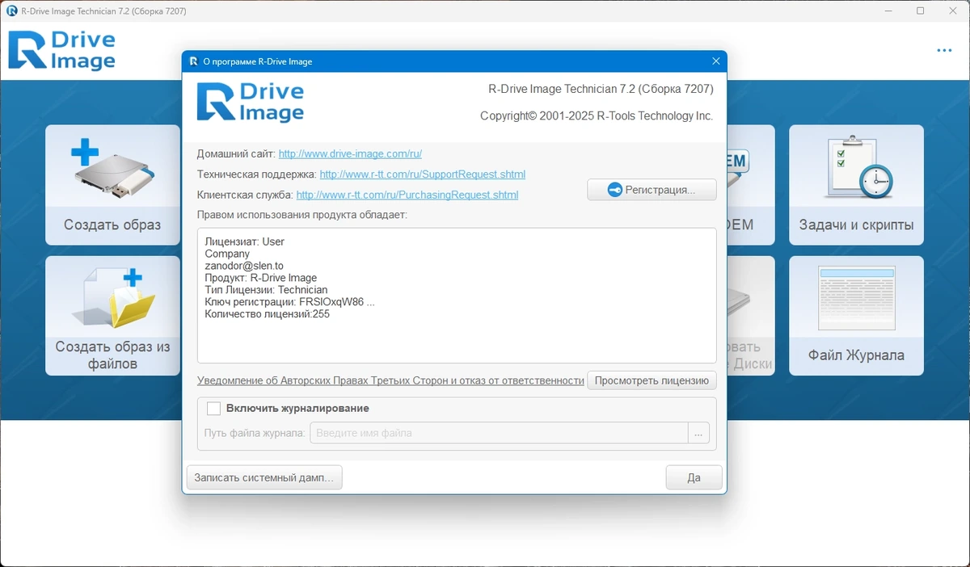Open the SupportRequest.shtml support link
The height and width of the screenshot is (567, 970).
(x=423, y=174)
